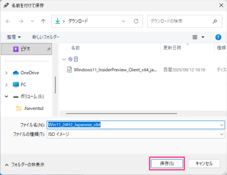Go up one folder level
This screenshot has height=175, width=227.
[x=43, y=21]
